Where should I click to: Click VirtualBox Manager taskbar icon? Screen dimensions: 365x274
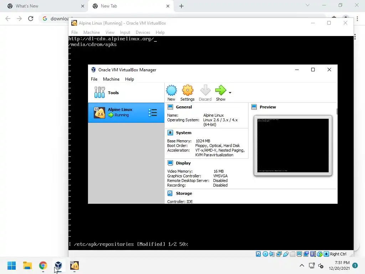58,265
